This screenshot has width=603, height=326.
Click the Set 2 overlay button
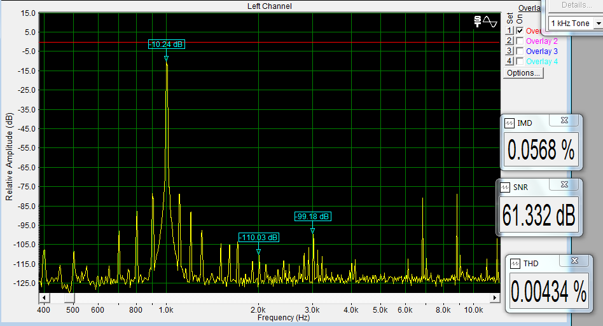coord(509,41)
